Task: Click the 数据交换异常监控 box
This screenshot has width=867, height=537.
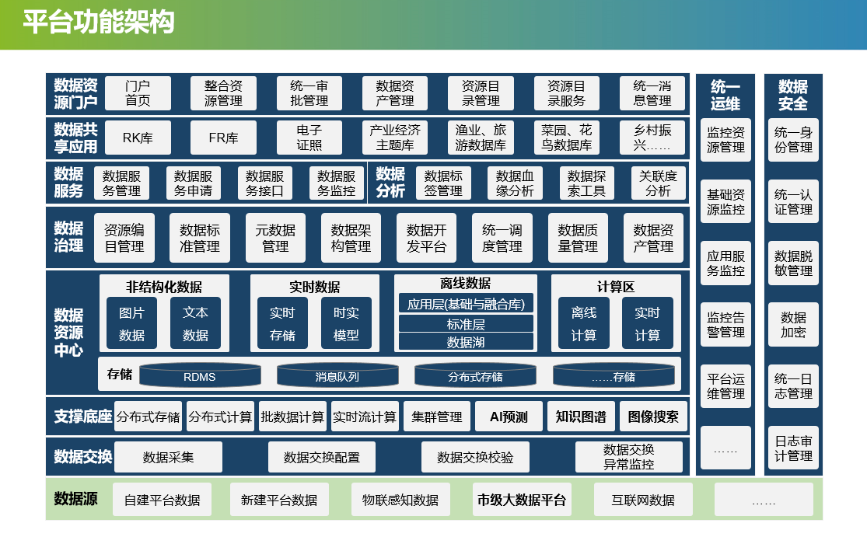Action: click(x=629, y=457)
